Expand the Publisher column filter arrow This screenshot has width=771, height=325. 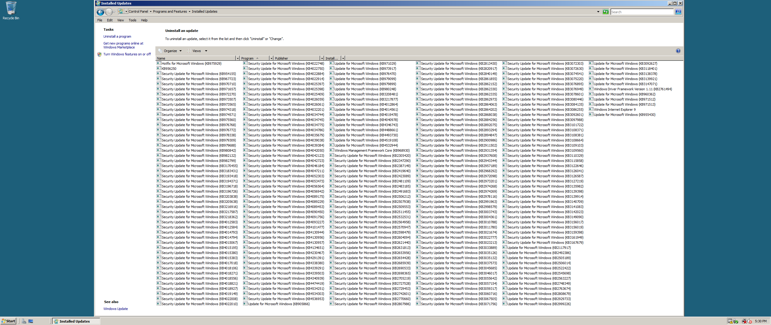pyautogui.click(x=322, y=58)
